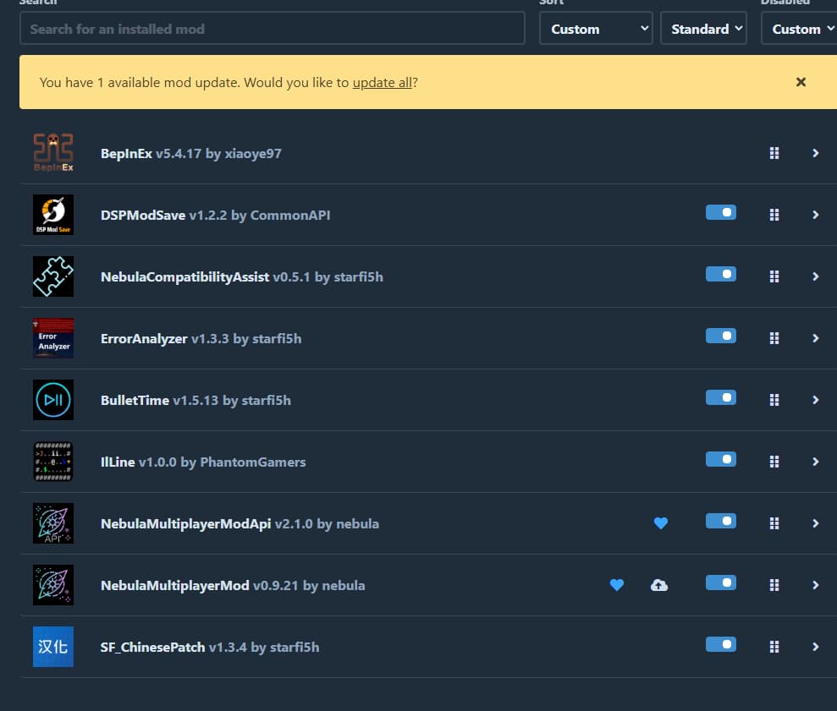Viewport: 837px width, 711px height.
Task: Expand the DSPModSave row chevron
Action: click(816, 215)
